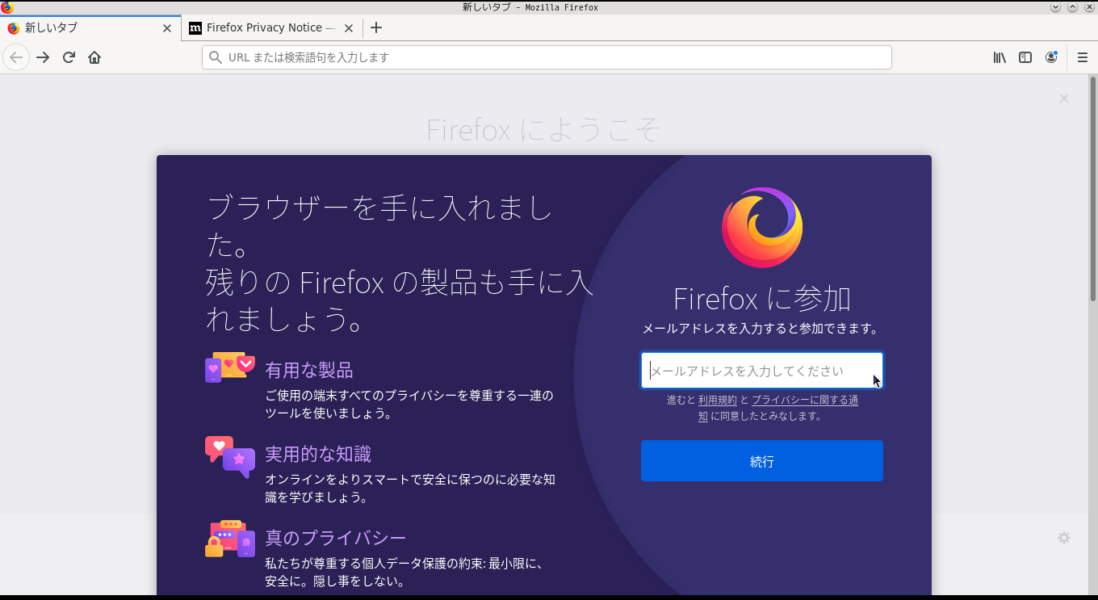Open the hamburger application menu
1098x600 pixels.
point(1083,57)
